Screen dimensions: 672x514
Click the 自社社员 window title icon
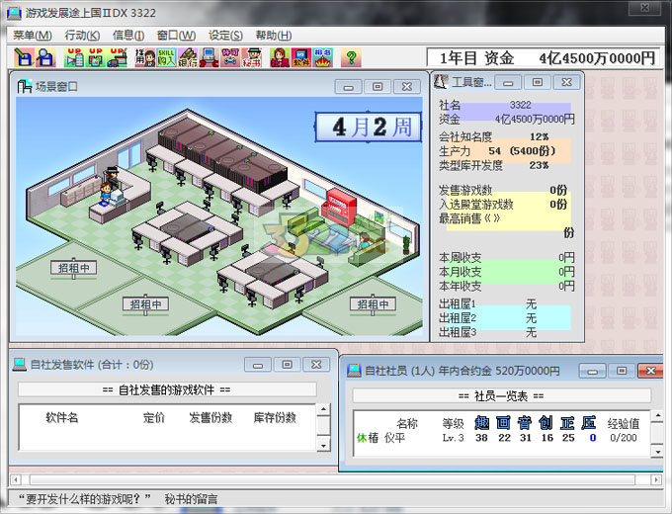[x=354, y=370]
